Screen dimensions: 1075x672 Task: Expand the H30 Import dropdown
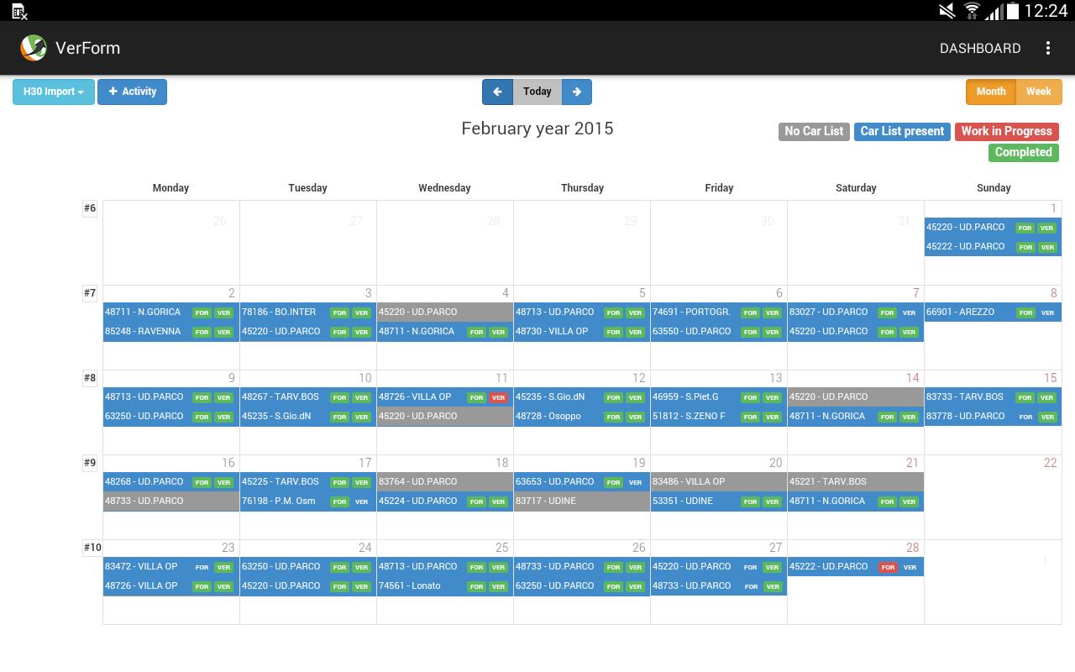pos(53,92)
